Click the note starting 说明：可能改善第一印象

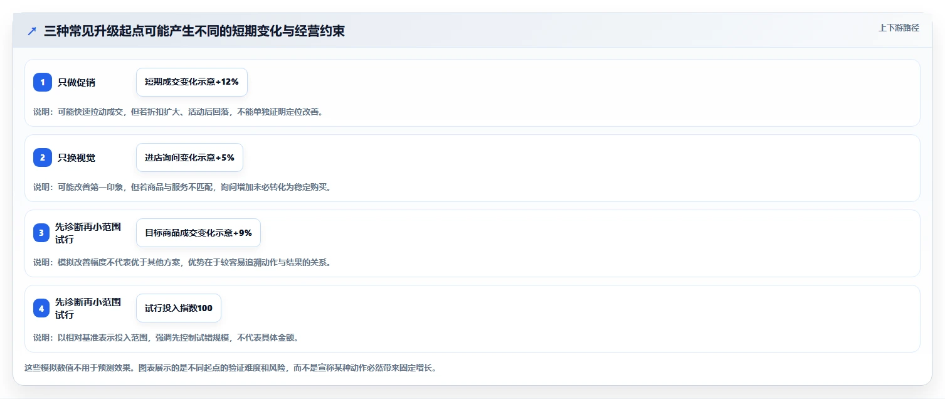click(x=182, y=187)
